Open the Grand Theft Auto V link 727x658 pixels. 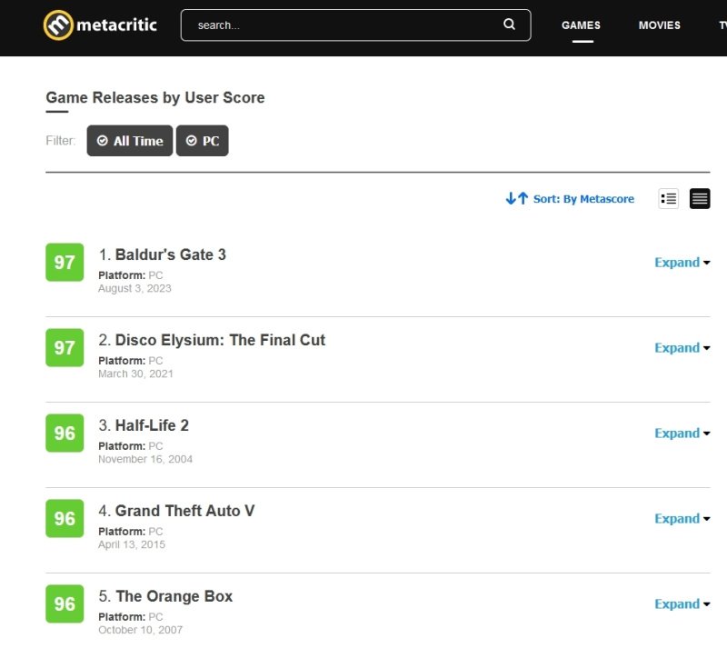coord(184,511)
